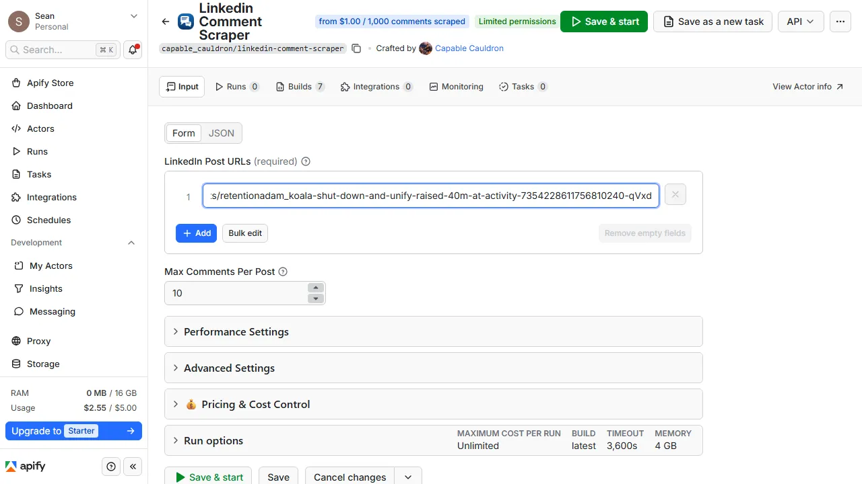Click Cancel changes button
The image size is (862, 484).
point(350,477)
